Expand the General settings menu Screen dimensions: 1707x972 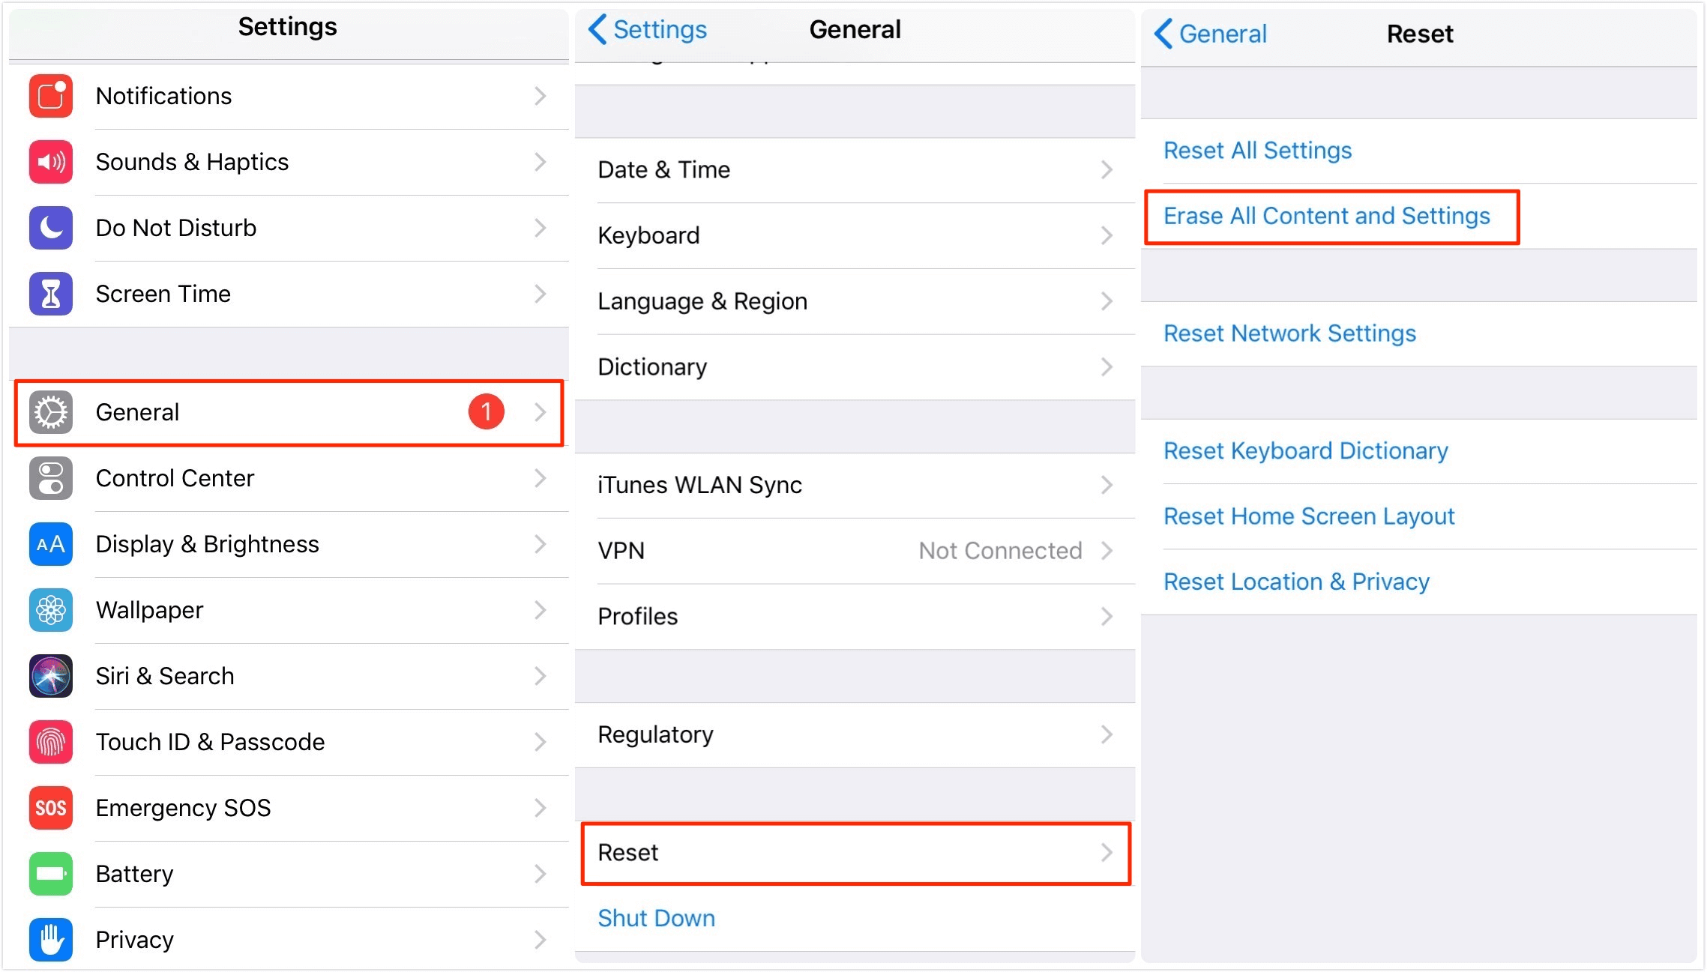[287, 411]
